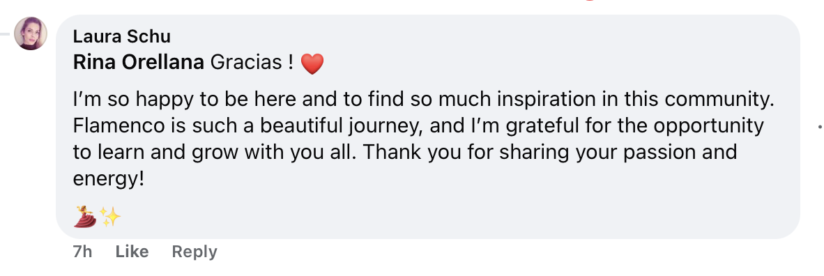Click the flamenco dancer emoji
This screenshot has width=824, height=276.
coord(85,216)
